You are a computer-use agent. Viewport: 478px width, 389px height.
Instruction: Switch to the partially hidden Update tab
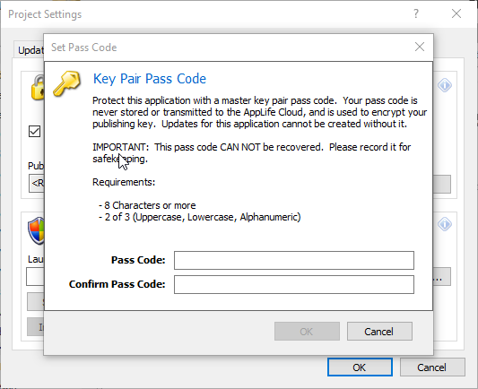[30, 50]
